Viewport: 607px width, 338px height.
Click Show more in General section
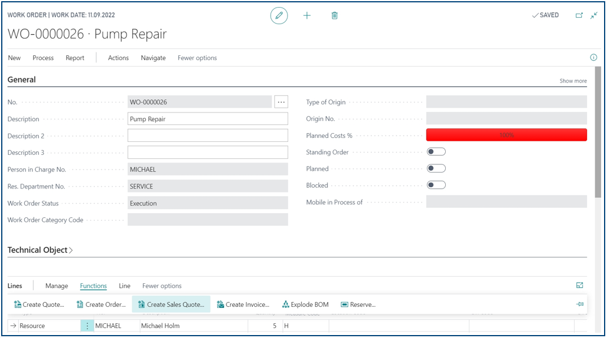[x=573, y=81]
